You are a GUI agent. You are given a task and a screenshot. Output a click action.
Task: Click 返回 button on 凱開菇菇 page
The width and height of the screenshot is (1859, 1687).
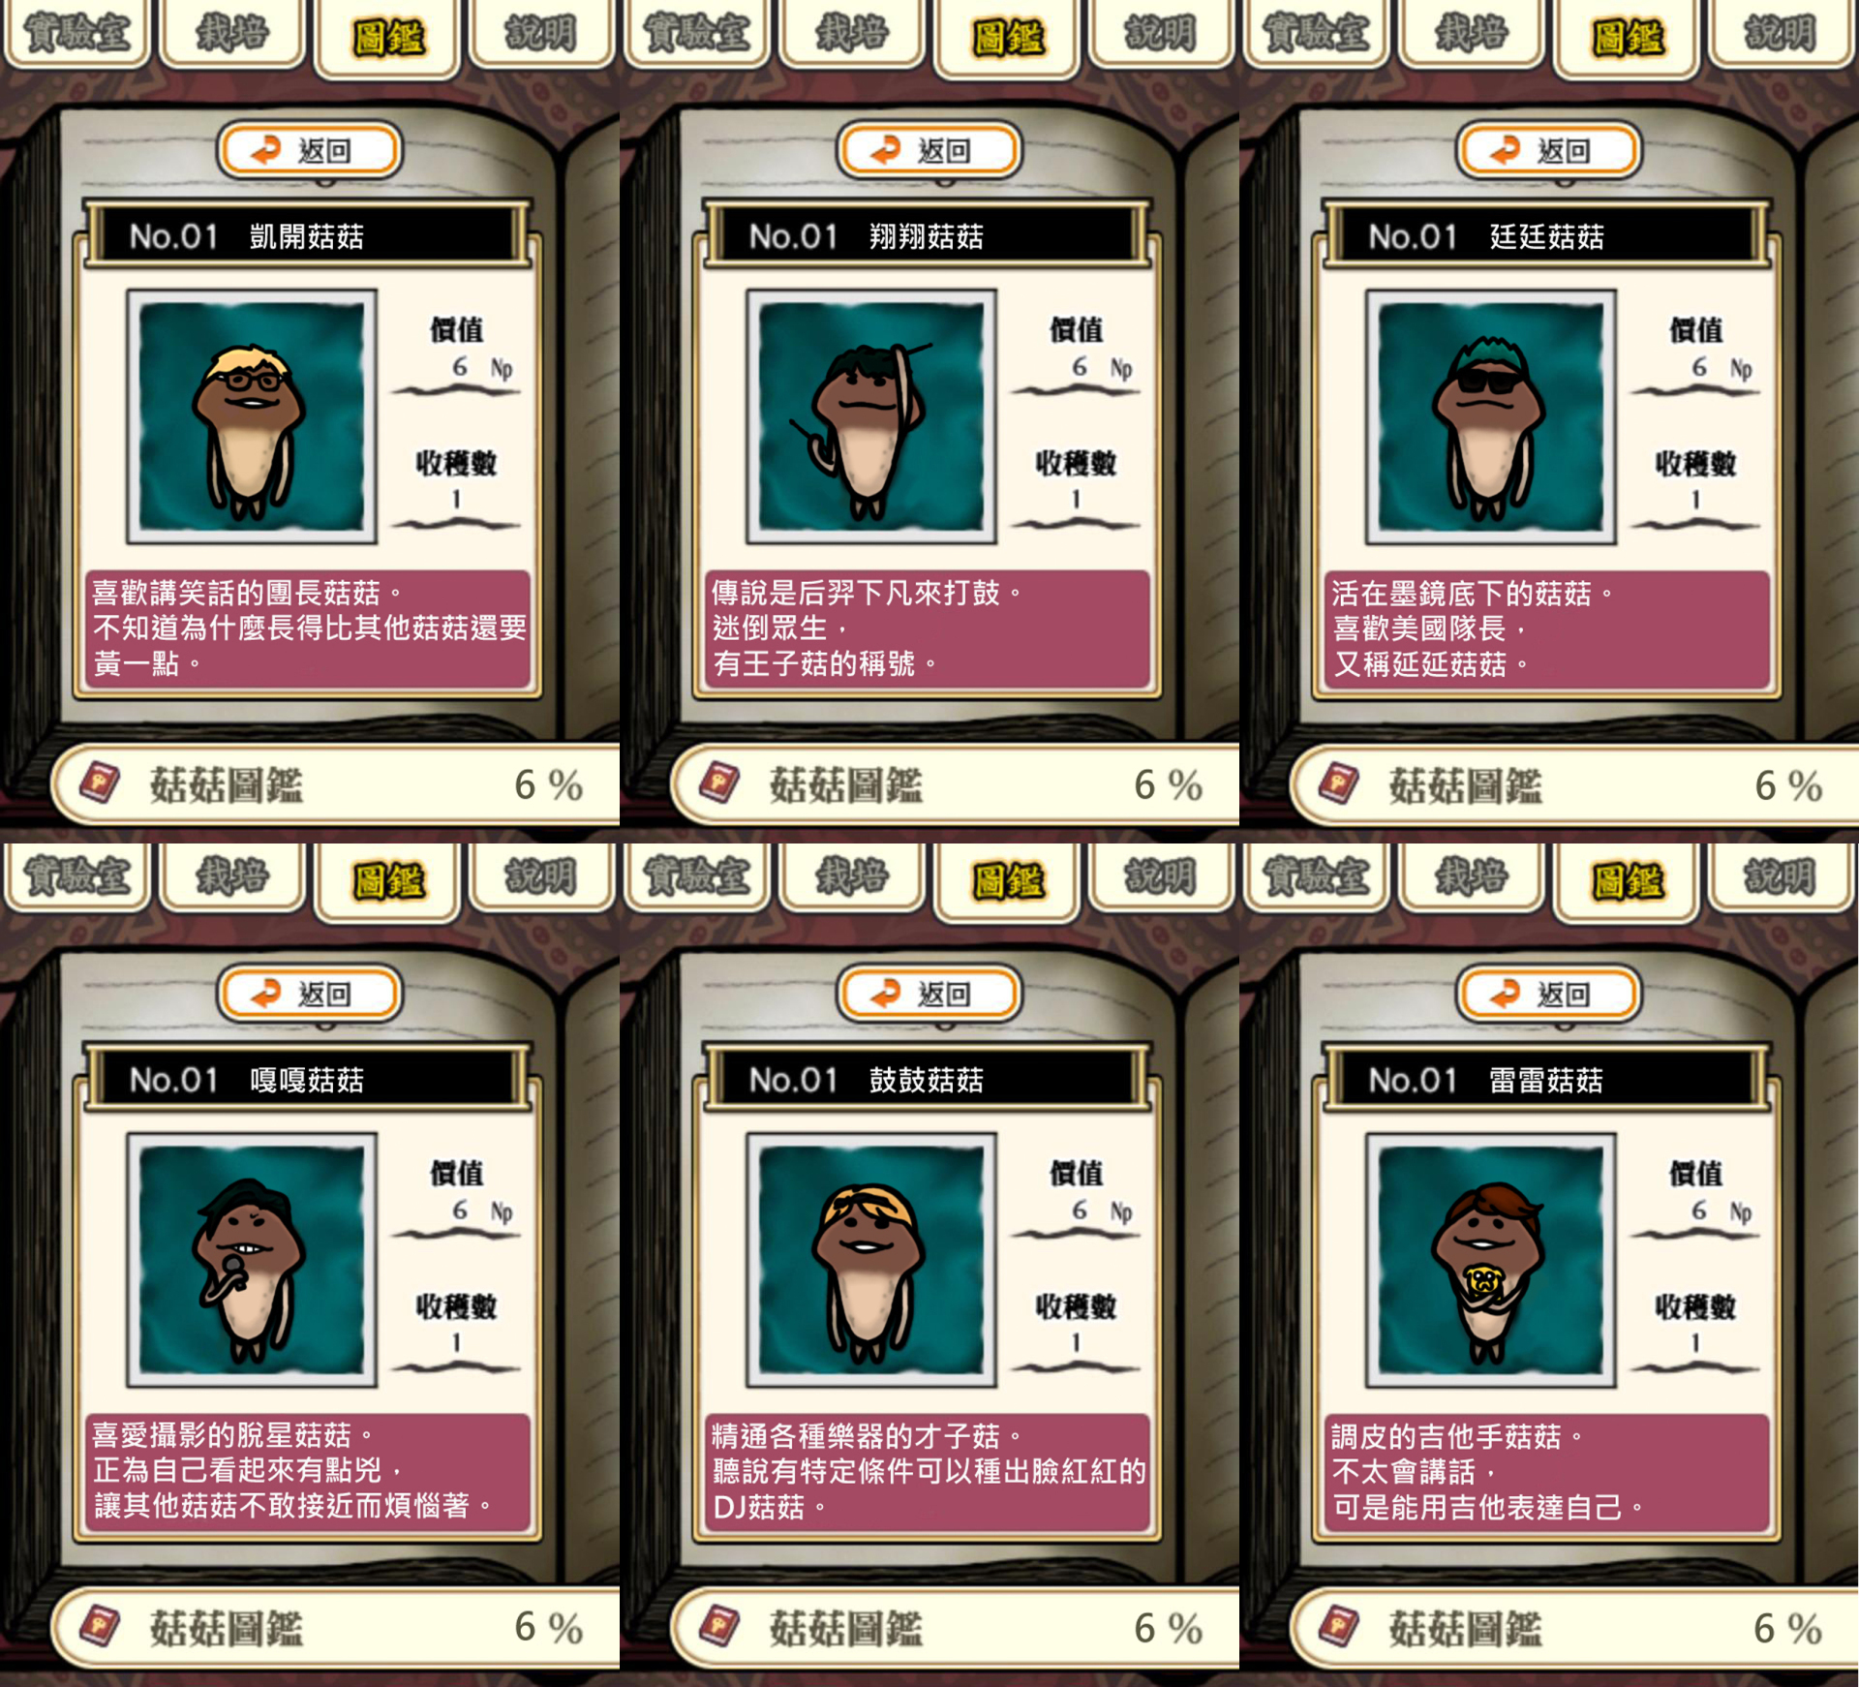point(309,150)
